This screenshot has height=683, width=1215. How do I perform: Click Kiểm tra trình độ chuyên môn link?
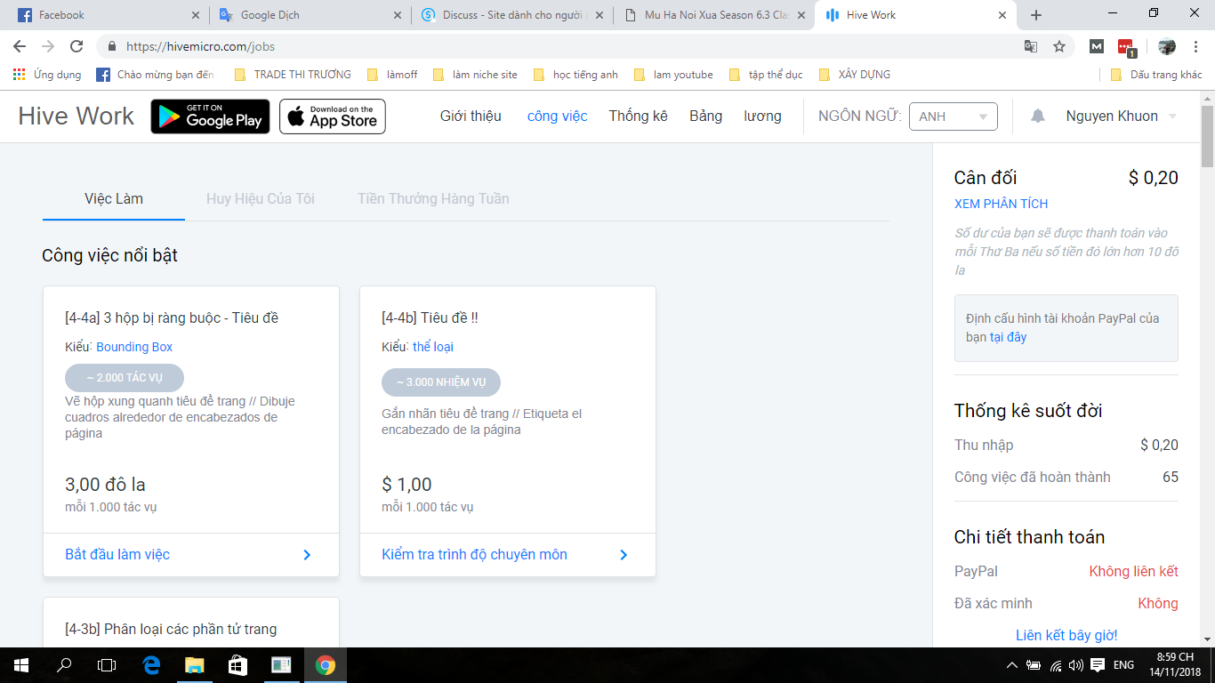pos(474,555)
